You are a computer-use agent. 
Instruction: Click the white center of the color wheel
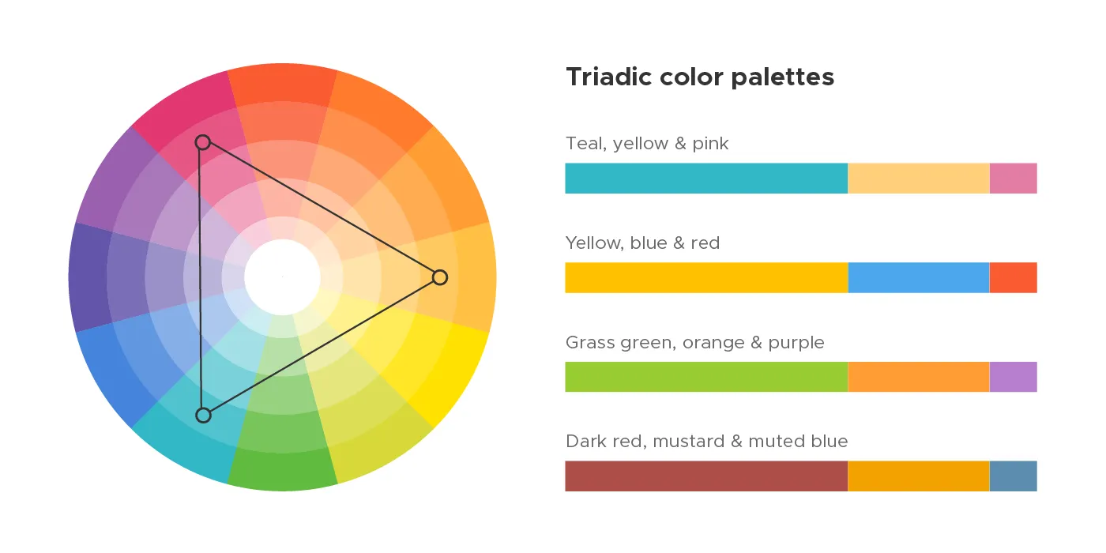(282, 276)
